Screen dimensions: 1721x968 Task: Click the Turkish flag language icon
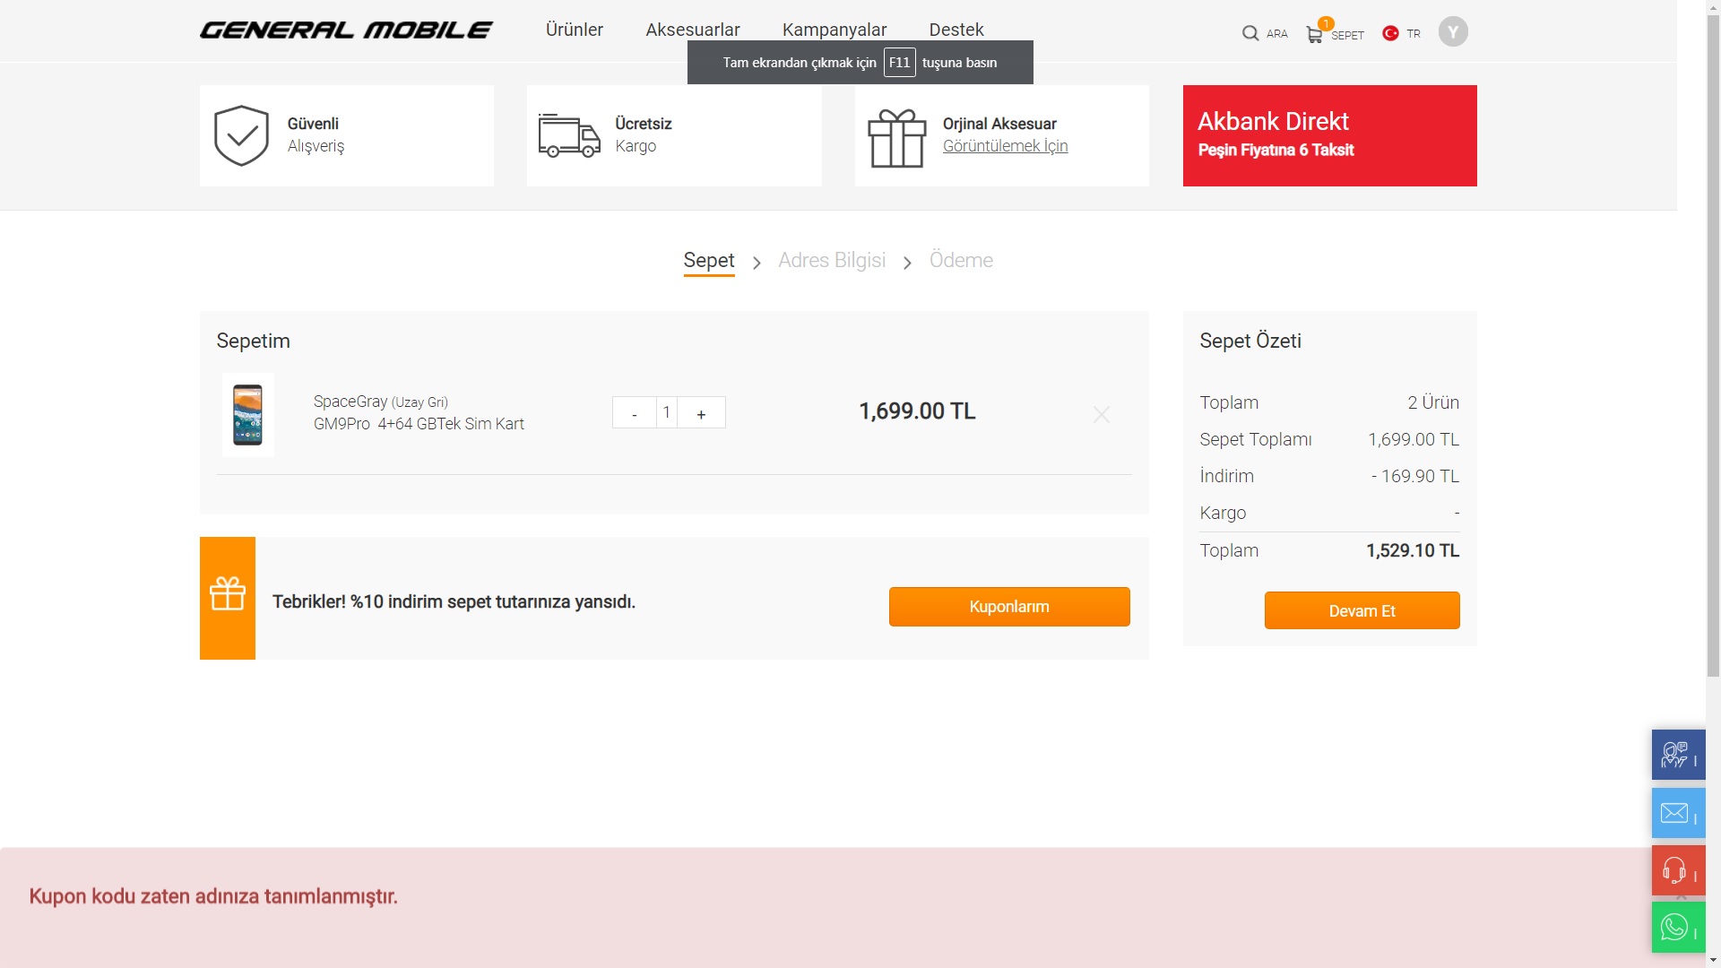[x=1390, y=33]
